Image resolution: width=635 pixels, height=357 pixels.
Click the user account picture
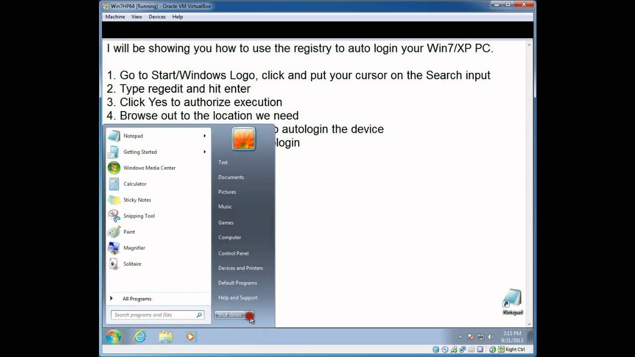click(244, 139)
